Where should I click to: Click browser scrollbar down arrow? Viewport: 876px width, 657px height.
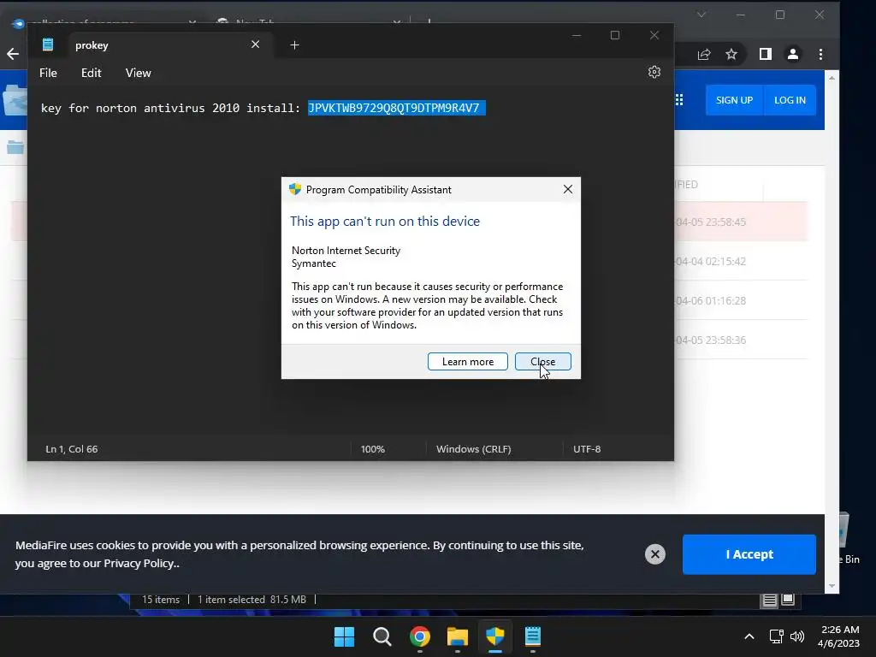coord(832,586)
